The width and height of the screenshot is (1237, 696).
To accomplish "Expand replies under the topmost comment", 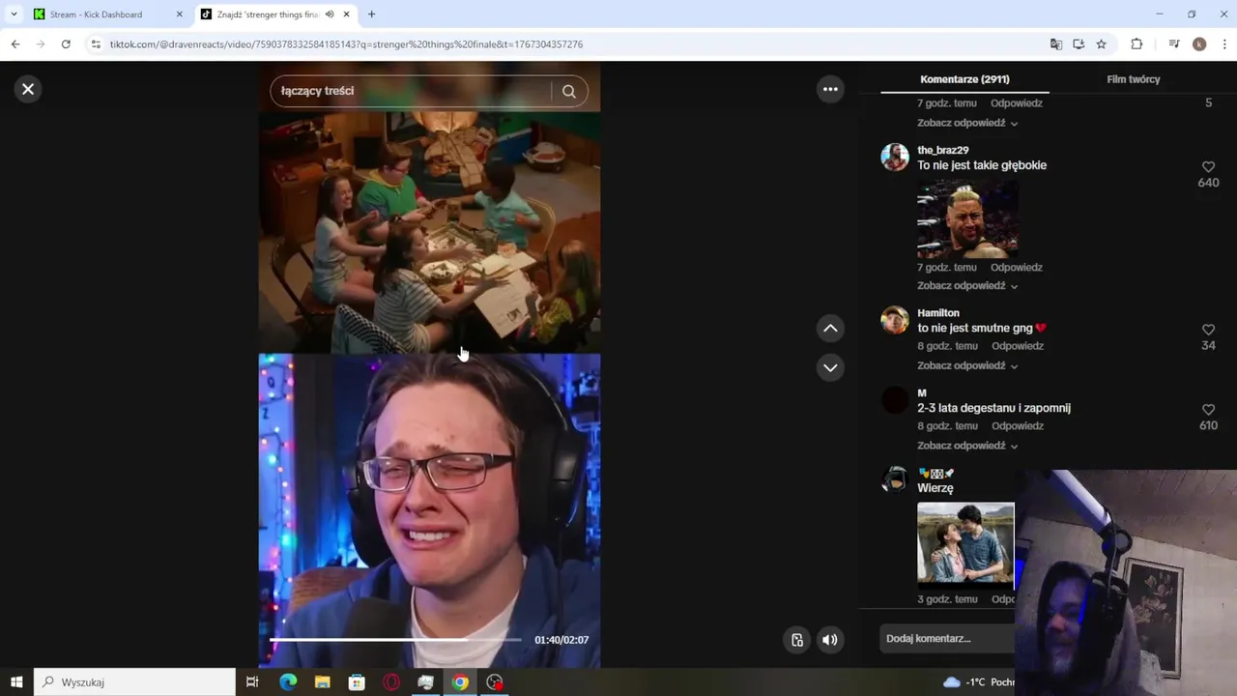I will click(x=967, y=124).
